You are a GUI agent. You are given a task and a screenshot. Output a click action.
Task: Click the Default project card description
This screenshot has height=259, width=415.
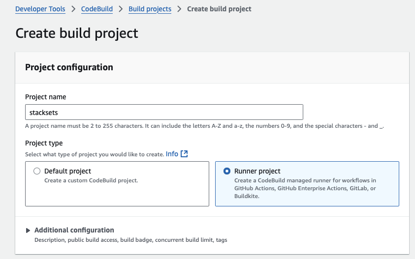91,180
